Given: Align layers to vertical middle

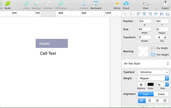Looking at the screenshot, I should (162, 14).
